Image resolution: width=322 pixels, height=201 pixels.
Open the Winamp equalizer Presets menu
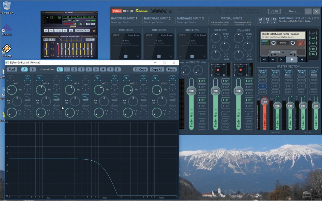[90, 40]
